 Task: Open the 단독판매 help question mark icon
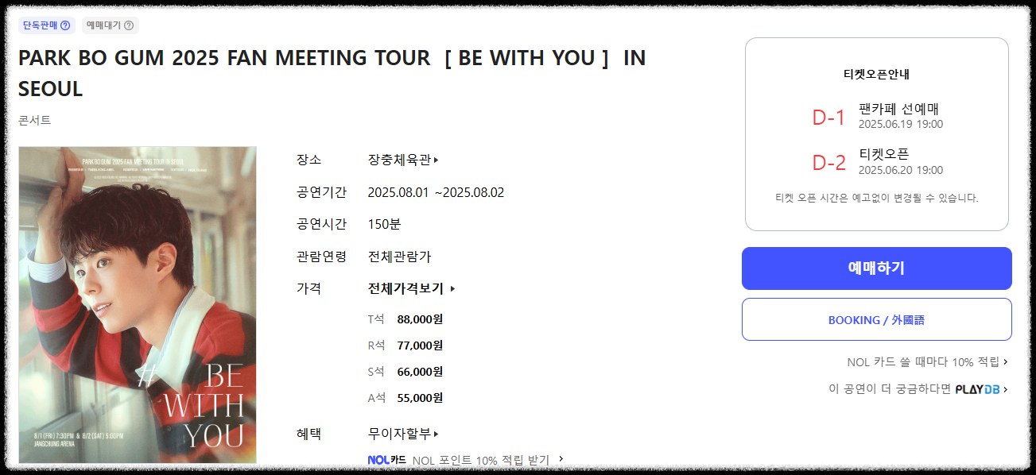pyautogui.click(x=67, y=25)
